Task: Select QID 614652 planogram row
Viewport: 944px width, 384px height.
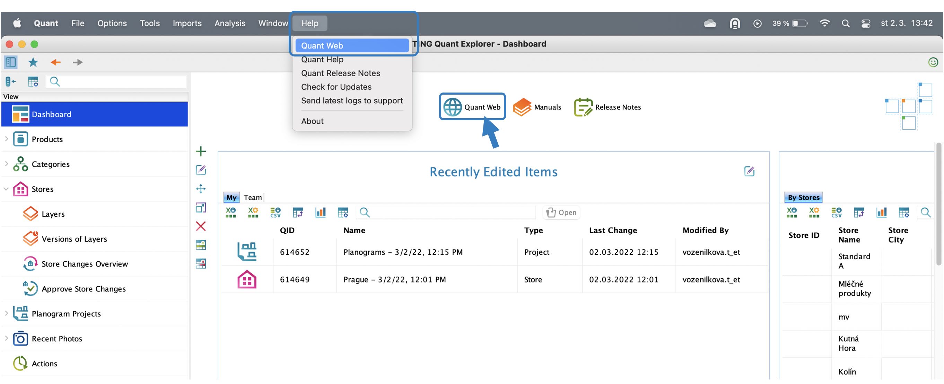Action: pyautogui.click(x=495, y=252)
